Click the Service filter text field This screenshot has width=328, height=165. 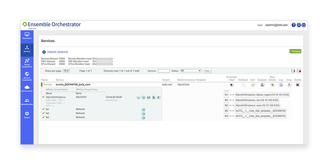click(x=164, y=71)
